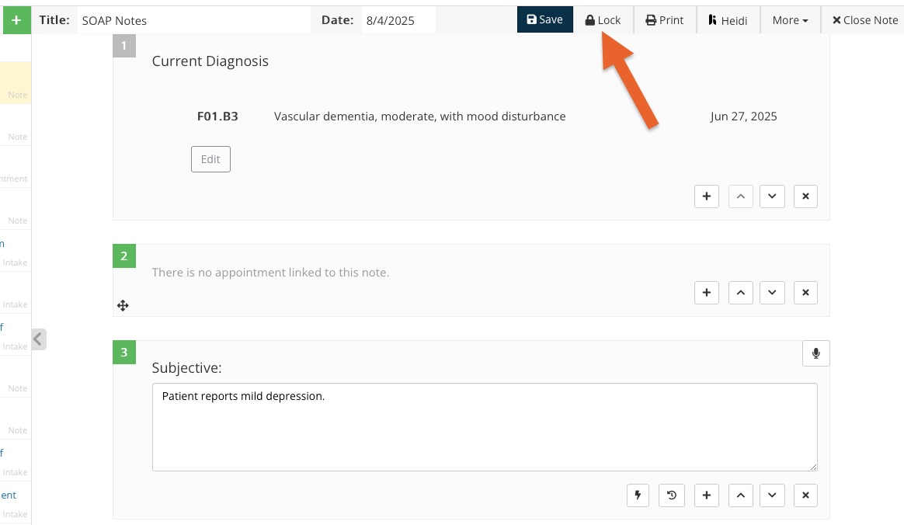The image size is (904, 525).
Task: Move Current Diagnosis section up
Action: (741, 196)
